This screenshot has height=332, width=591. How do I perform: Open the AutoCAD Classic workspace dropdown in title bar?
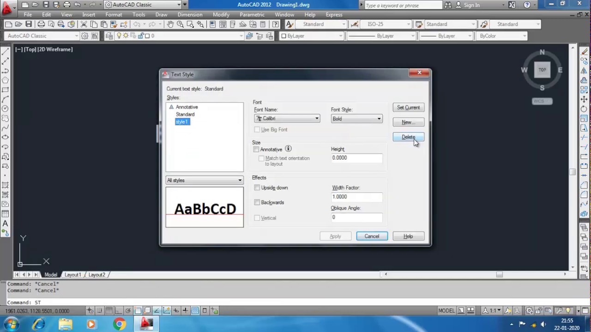(143, 5)
